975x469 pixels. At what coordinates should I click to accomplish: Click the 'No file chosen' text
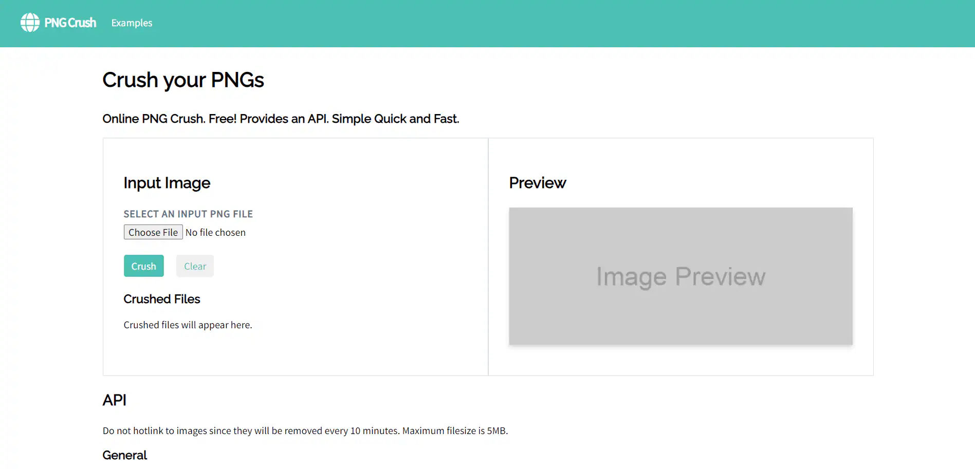click(215, 233)
